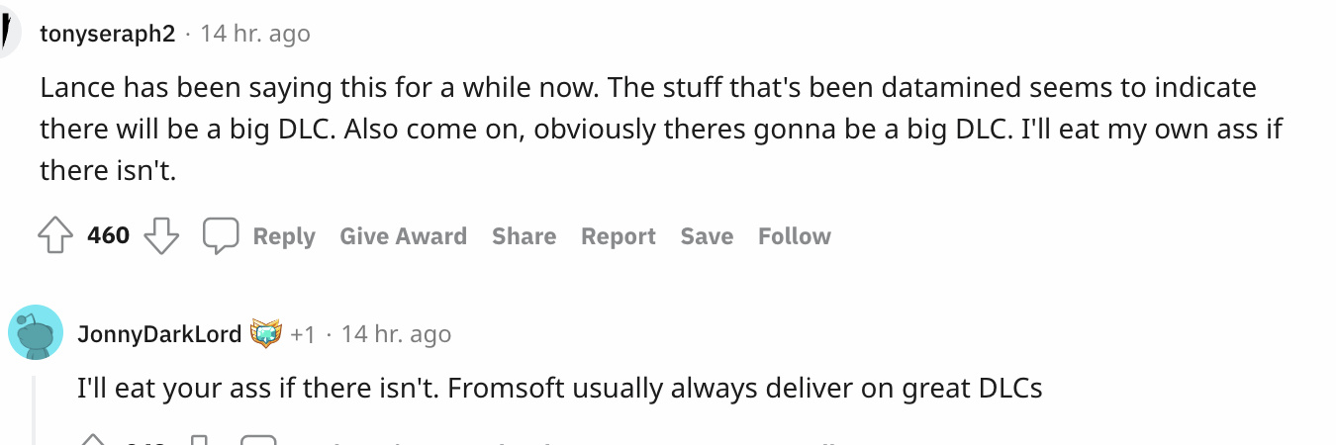Save tonyseraph2's comment
1336x445 pixels.
click(x=707, y=236)
